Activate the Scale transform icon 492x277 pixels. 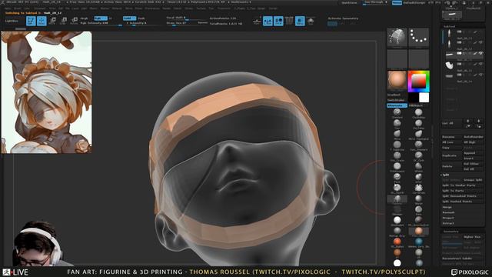click(x=63, y=21)
